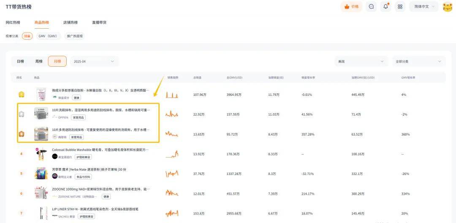The height and width of the screenshot is (223, 456).
Task: Sort by 总销量 column header
Action: coord(198,78)
